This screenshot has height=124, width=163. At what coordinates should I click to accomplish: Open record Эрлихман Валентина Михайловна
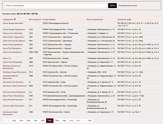coord(11,67)
